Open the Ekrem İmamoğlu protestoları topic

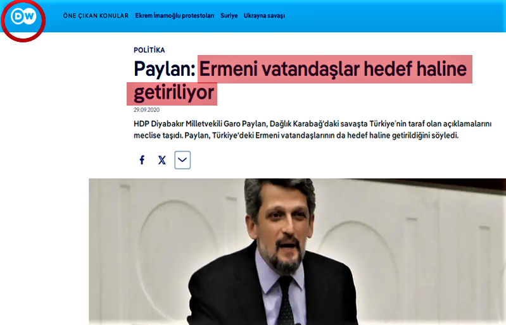[174, 16]
